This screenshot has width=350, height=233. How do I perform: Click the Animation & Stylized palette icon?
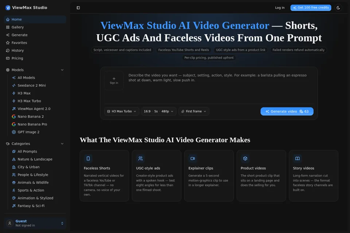[14, 198]
